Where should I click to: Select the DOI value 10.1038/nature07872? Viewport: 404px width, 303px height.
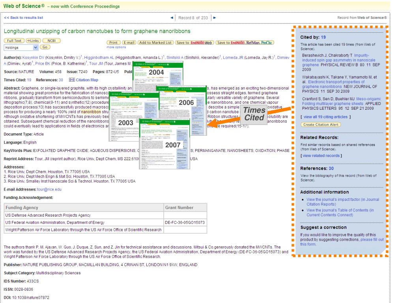pyautogui.click(x=31, y=297)
